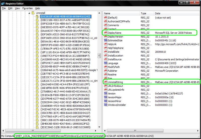The height and width of the screenshot is (139, 201).
Task: Click the string icon beside ModifyPath
Action: tap(106, 67)
